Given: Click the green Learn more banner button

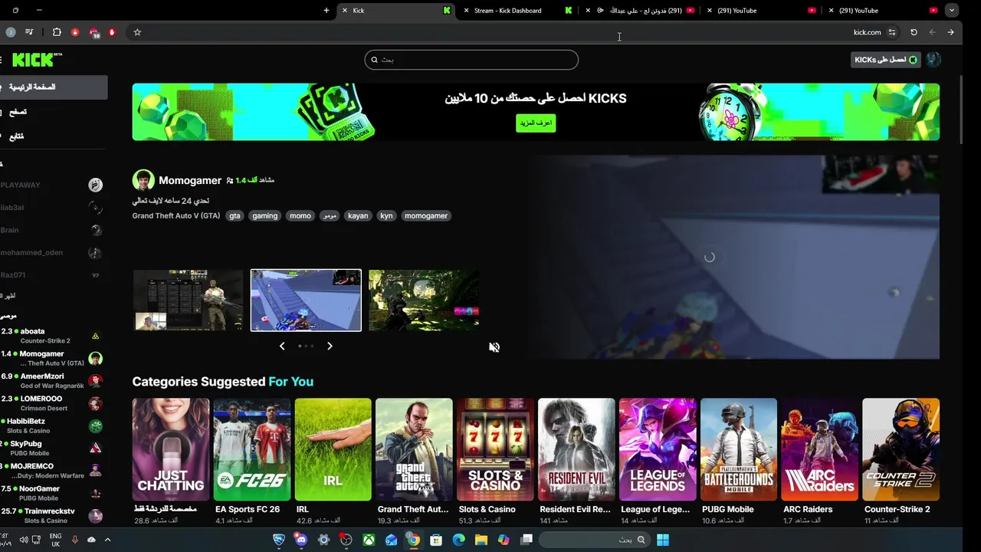Looking at the screenshot, I should tap(536, 123).
